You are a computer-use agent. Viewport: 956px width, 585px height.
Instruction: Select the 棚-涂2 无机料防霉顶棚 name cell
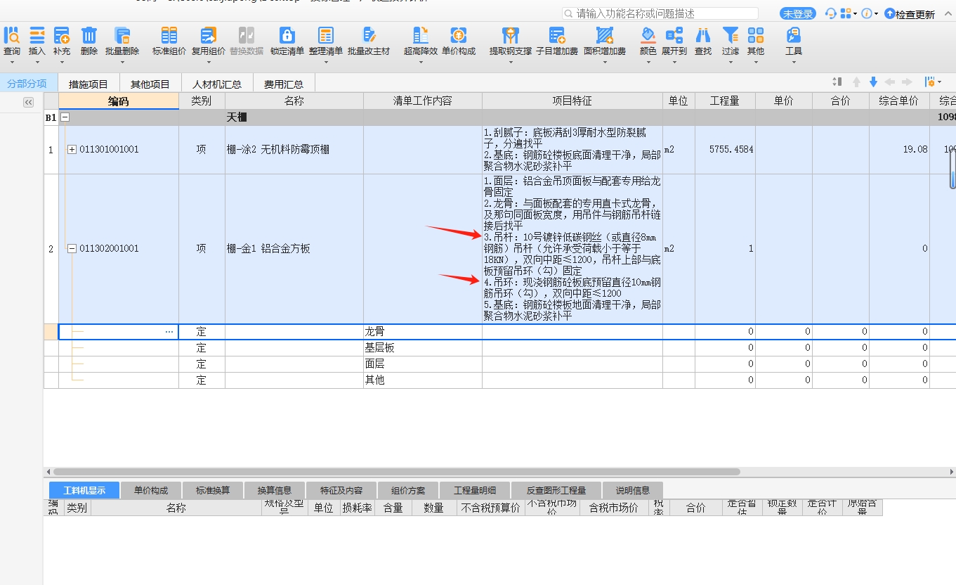click(294, 150)
